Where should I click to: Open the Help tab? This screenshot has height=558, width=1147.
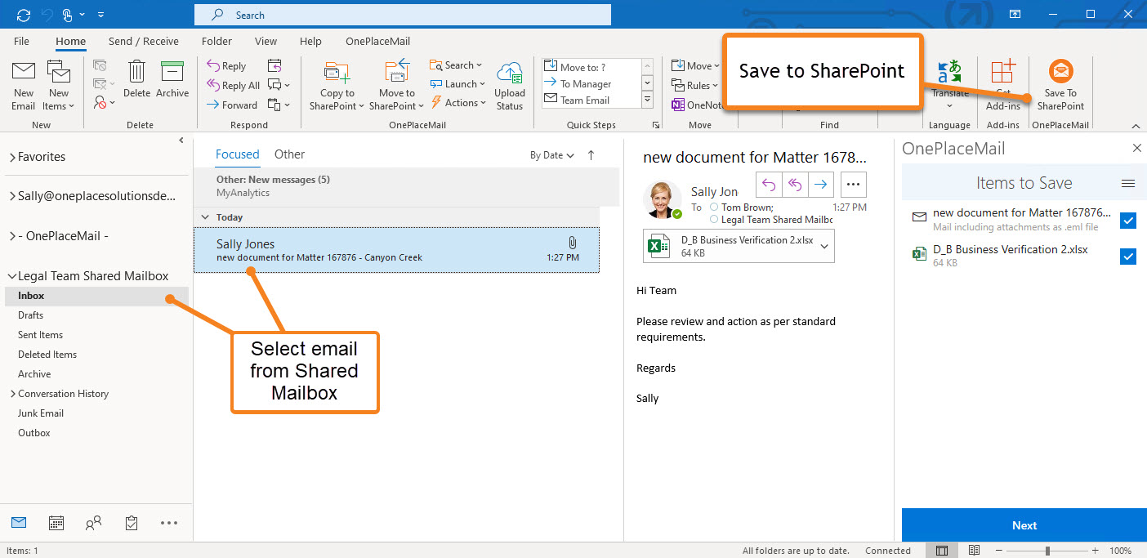310,41
